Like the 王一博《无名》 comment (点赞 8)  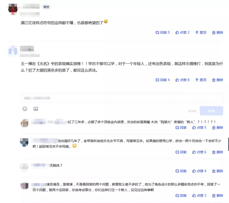tap(182, 80)
